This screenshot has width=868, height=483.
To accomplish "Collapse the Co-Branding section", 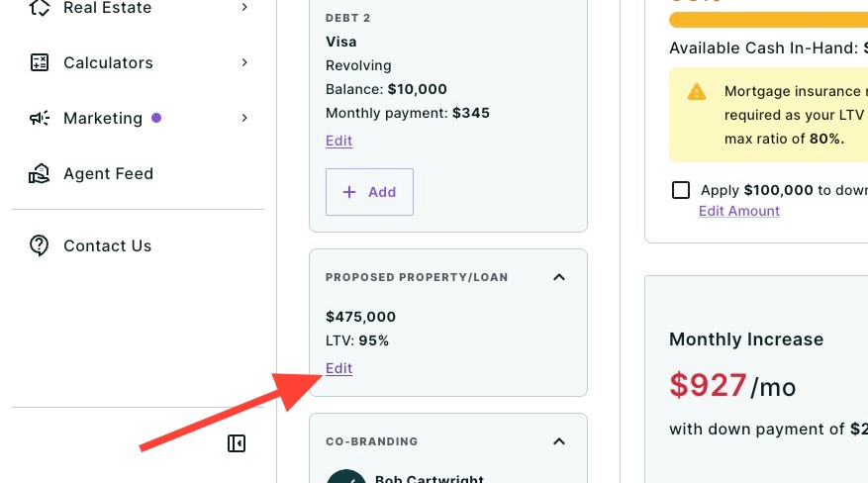I will pyautogui.click(x=559, y=441).
